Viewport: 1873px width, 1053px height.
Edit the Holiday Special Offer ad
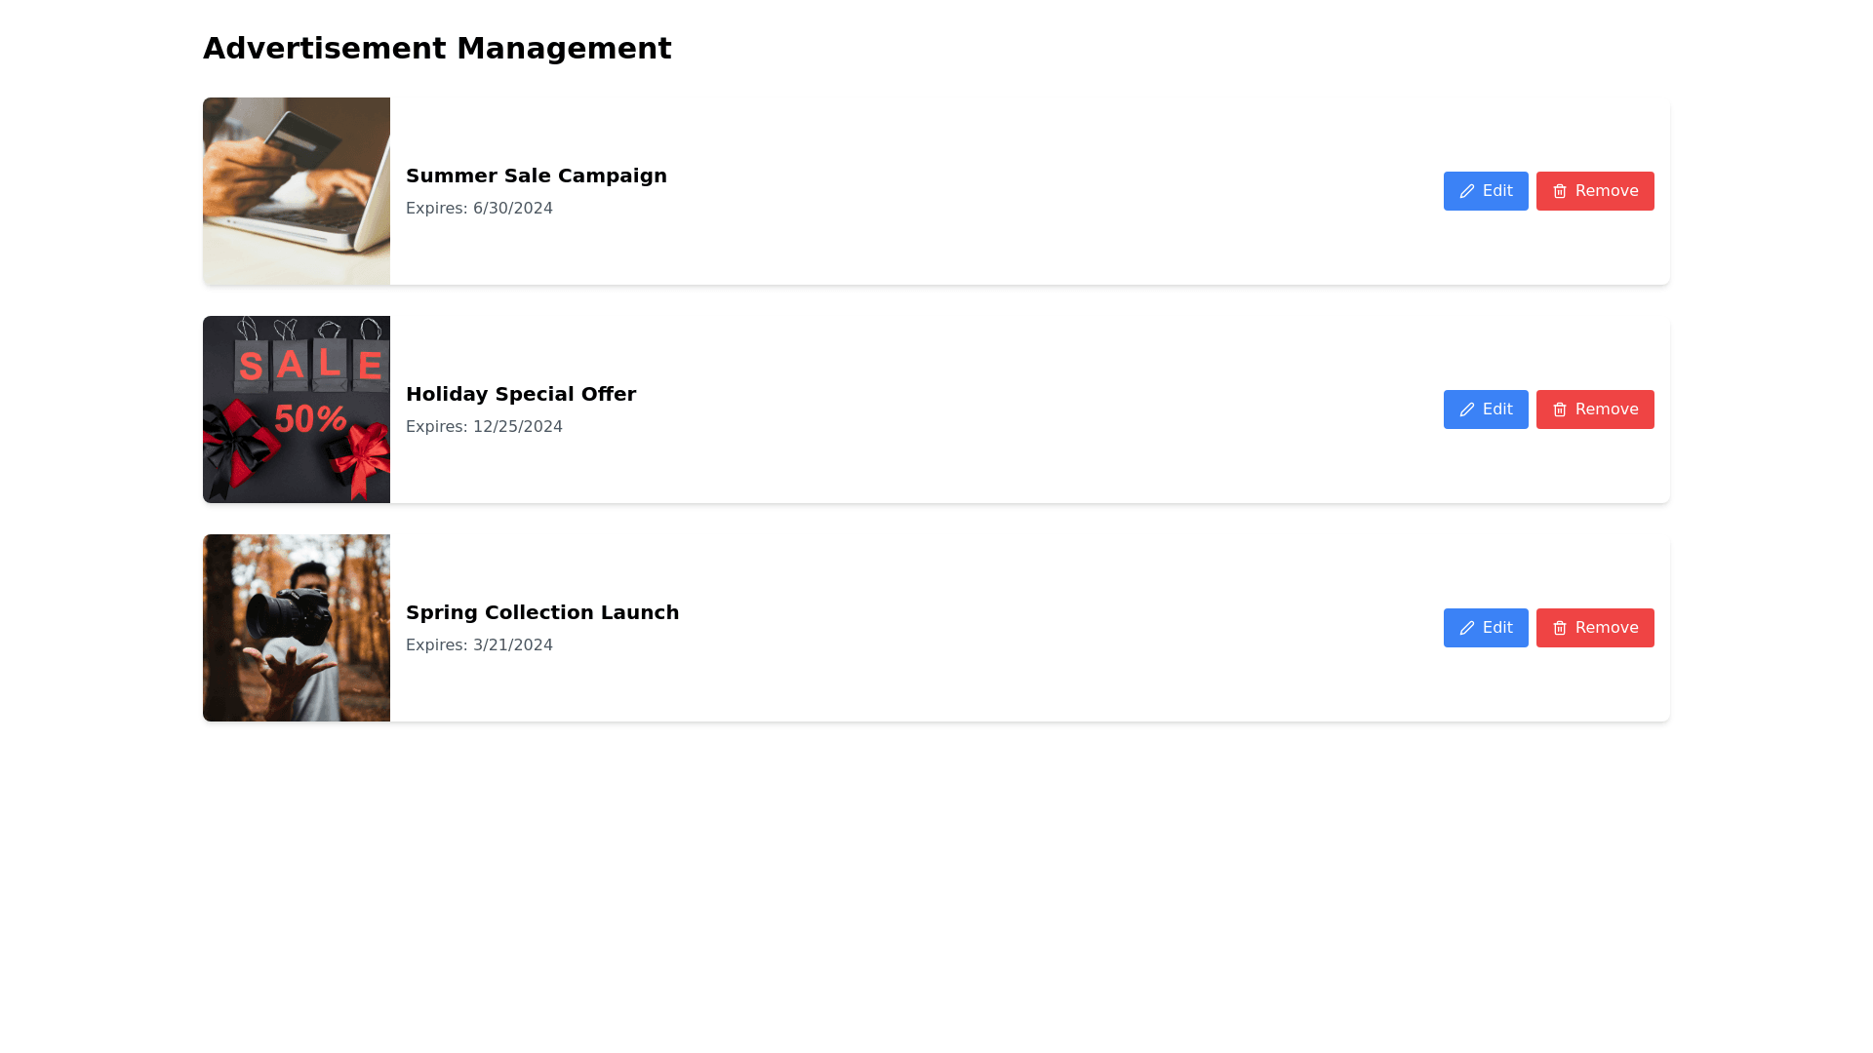click(x=1486, y=409)
